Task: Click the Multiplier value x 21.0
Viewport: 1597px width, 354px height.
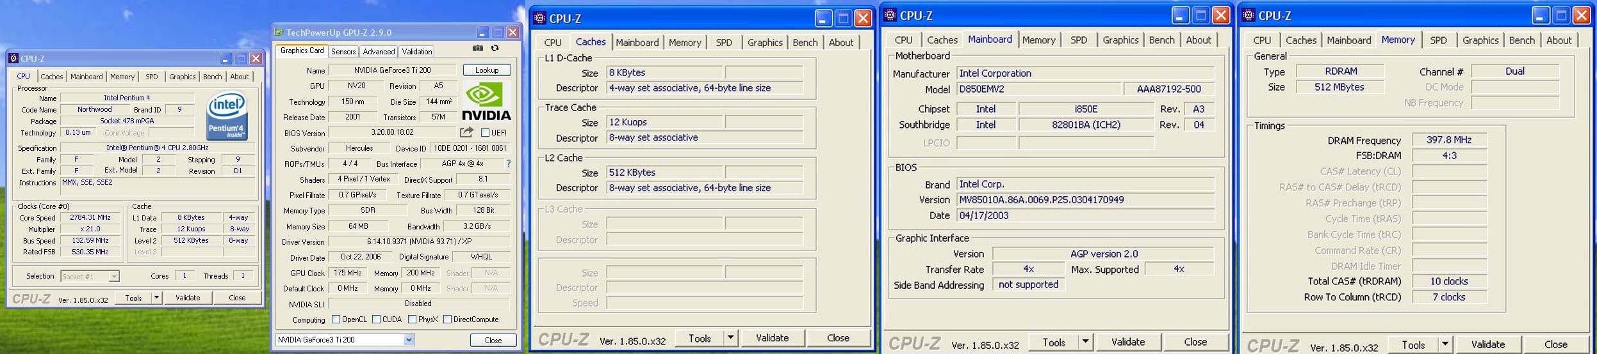Action: tap(90, 229)
